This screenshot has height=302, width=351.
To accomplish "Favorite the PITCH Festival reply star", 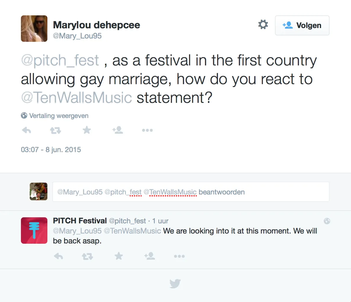I will pos(119,256).
